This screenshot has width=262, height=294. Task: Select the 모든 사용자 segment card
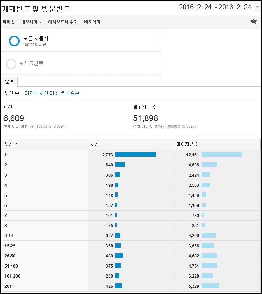[81, 41]
